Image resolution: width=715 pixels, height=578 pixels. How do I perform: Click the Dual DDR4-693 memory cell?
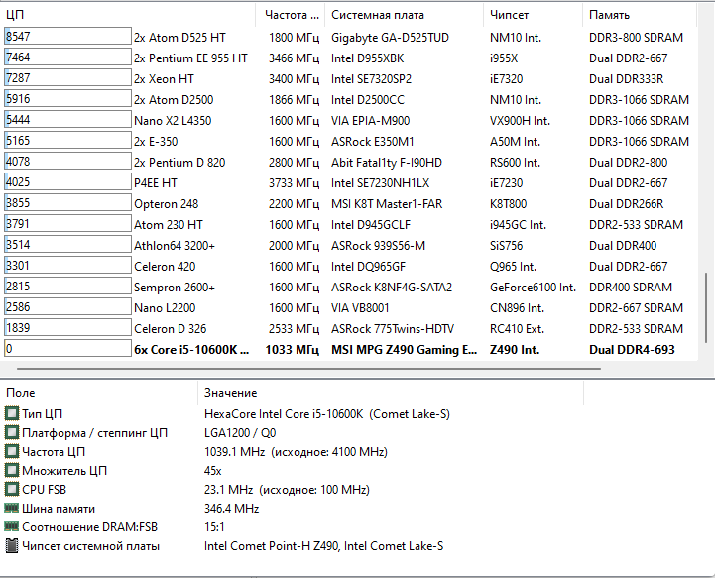point(632,350)
